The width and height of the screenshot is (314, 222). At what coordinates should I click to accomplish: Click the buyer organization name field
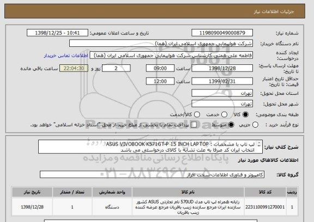[x=161, y=43]
